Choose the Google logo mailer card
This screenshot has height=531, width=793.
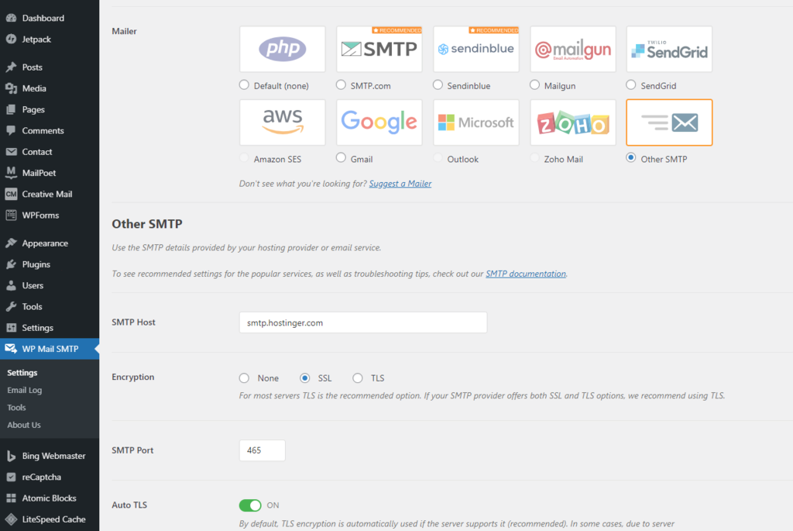(x=379, y=122)
